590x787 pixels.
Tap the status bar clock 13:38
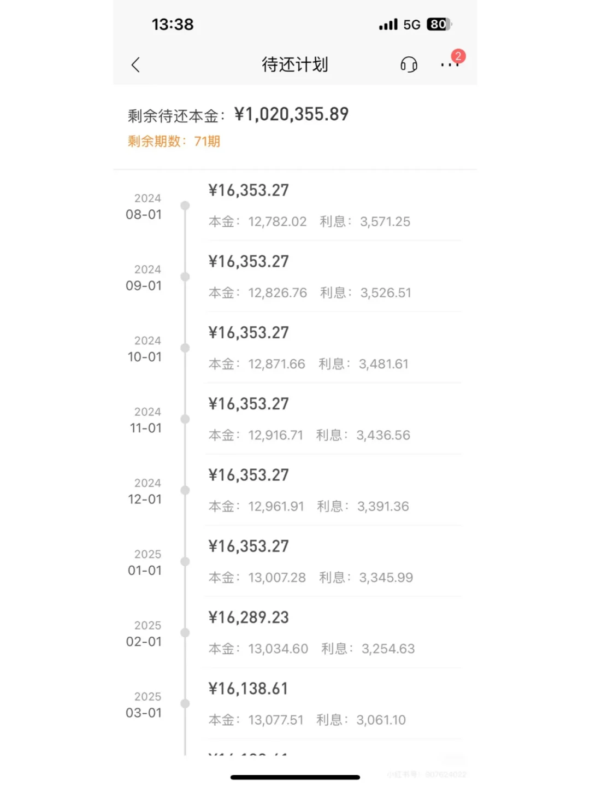[173, 25]
